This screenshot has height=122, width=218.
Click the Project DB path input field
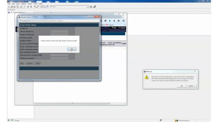point(59,35)
